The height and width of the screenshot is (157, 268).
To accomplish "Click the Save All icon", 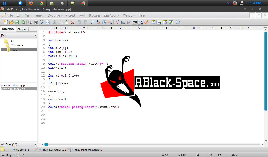I will (23, 22).
